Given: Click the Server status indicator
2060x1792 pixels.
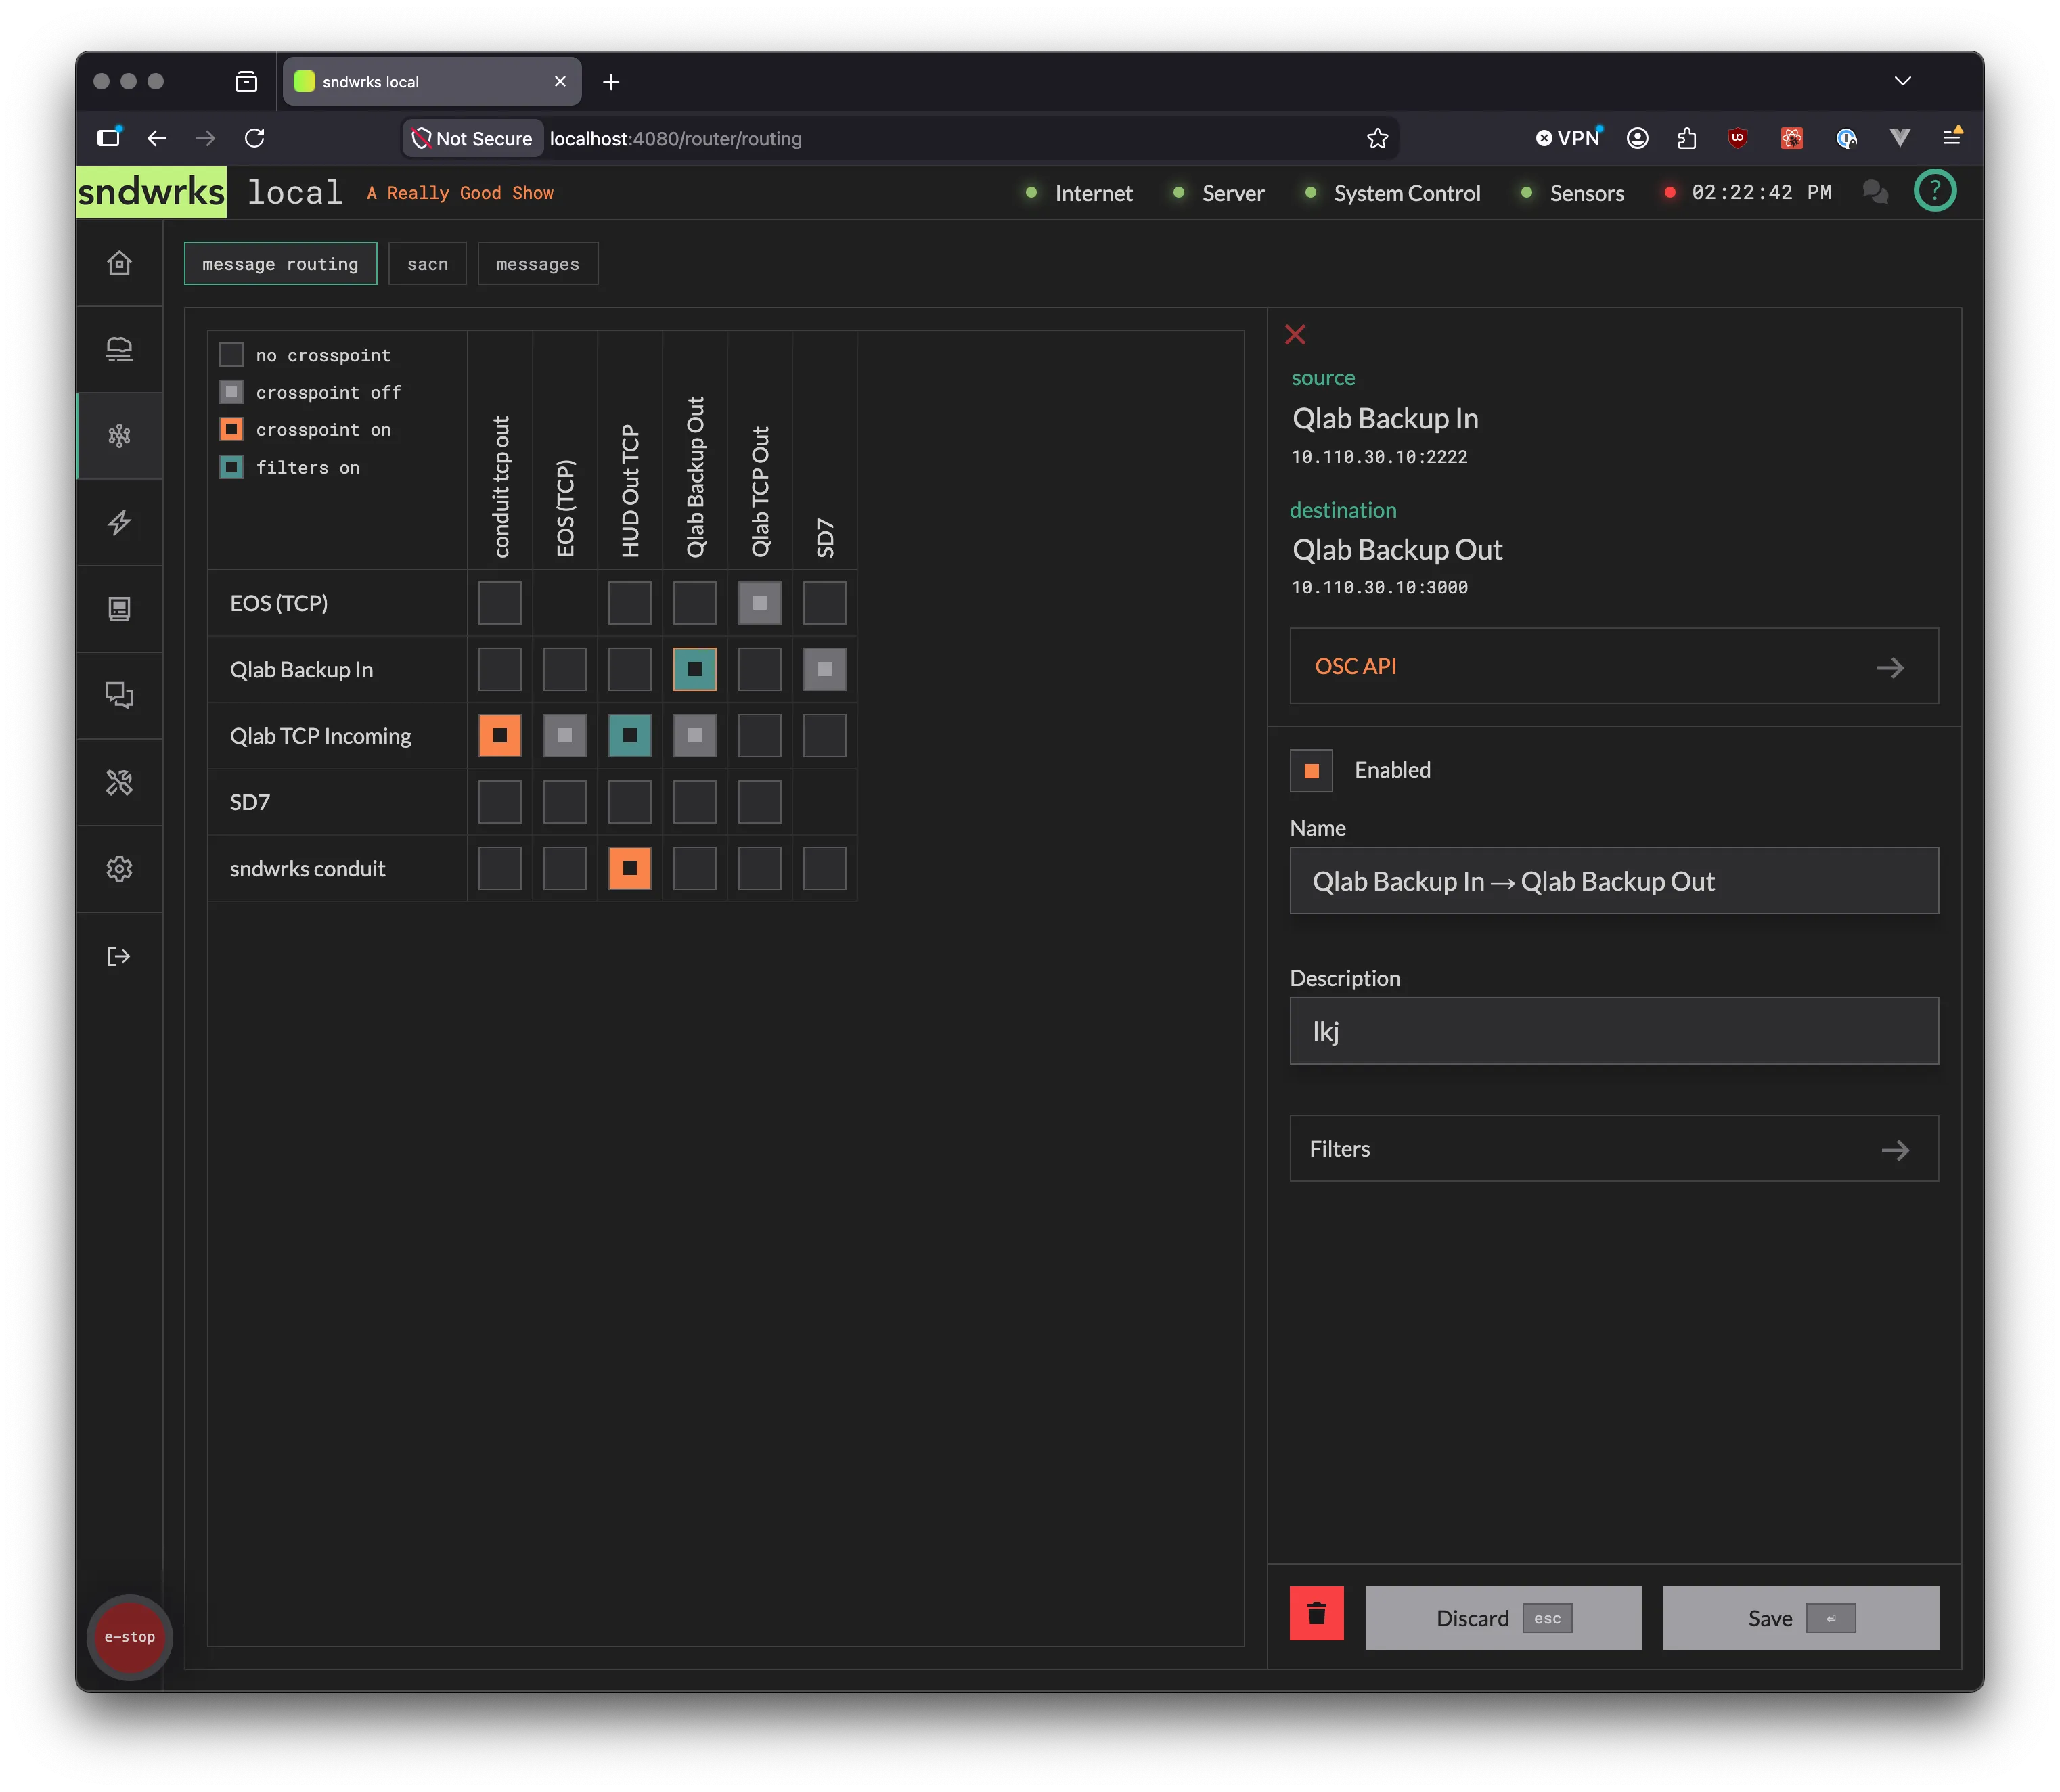Looking at the screenshot, I should [x=1219, y=193].
